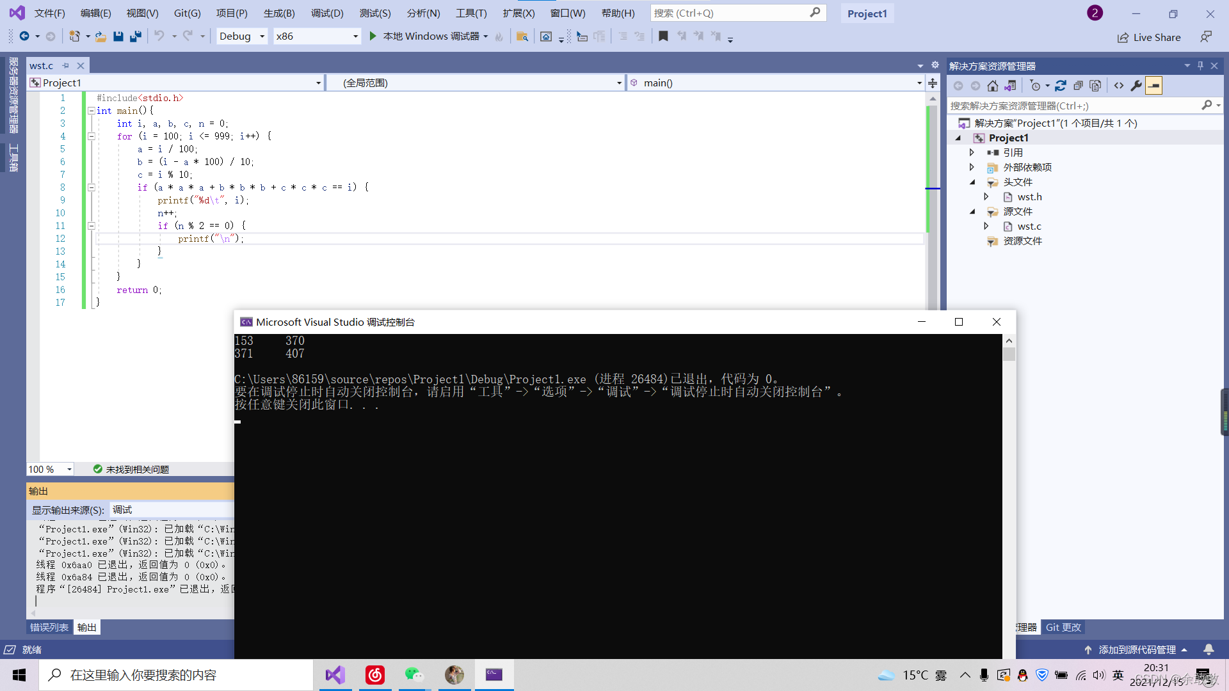This screenshot has width=1229, height=691.
Task: Click the feedback person icon at top right
Action: pos(1206,37)
